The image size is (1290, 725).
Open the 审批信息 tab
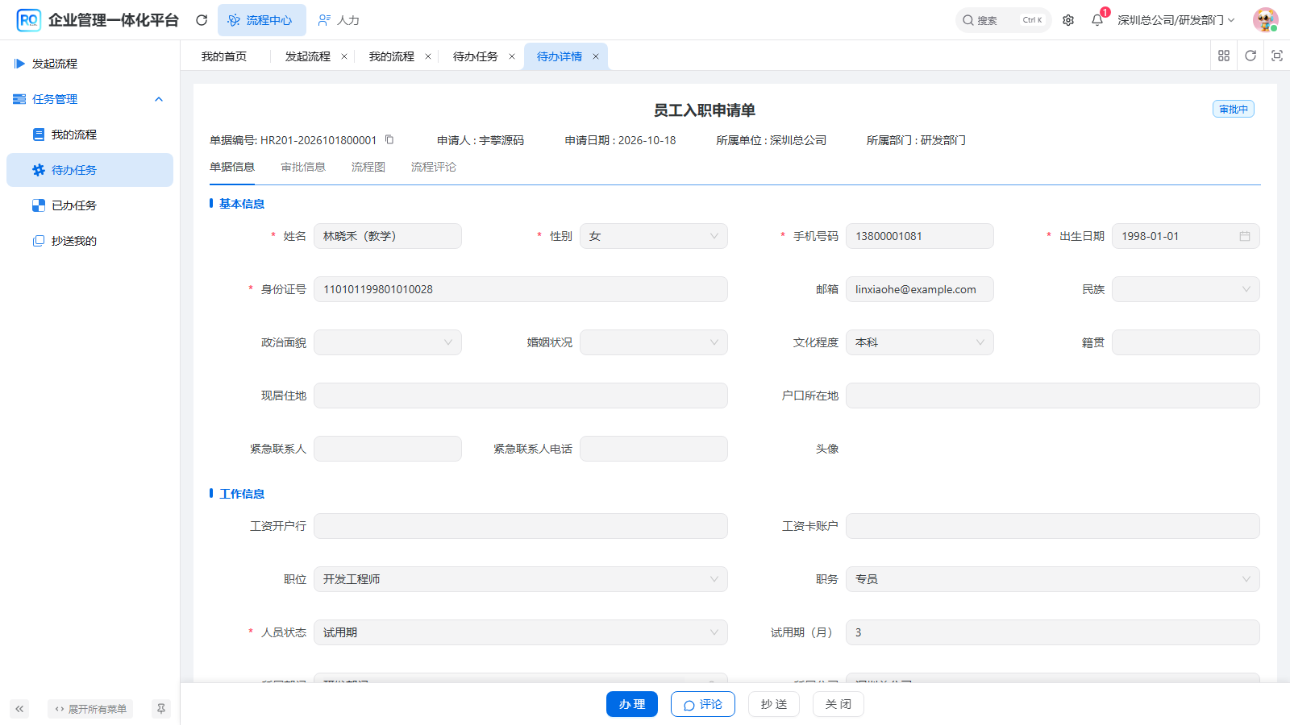pyautogui.click(x=303, y=167)
